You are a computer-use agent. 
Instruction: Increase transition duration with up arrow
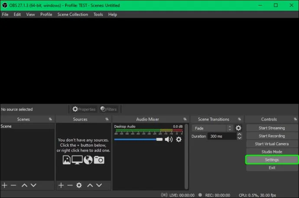pyautogui.click(x=239, y=134)
